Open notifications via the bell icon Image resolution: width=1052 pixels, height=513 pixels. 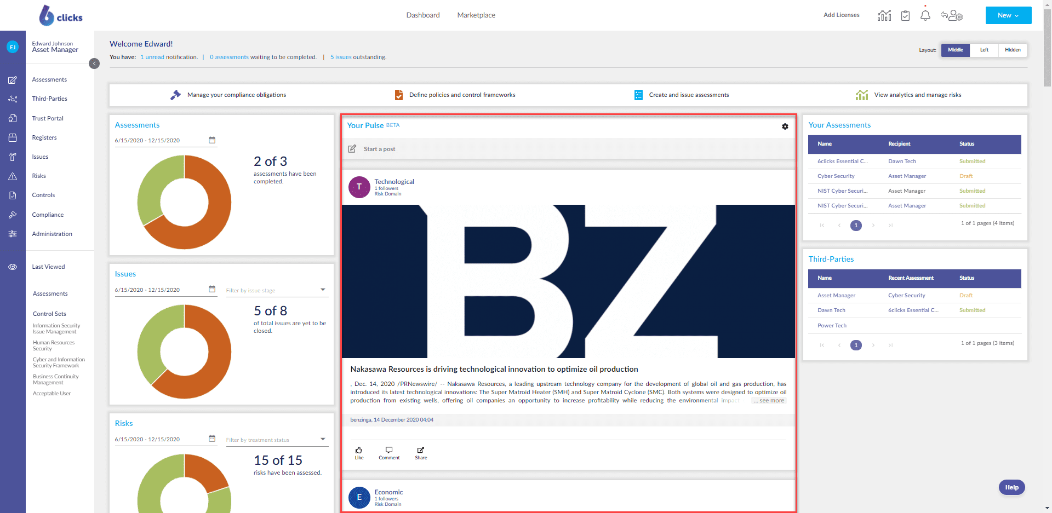tap(925, 15)
